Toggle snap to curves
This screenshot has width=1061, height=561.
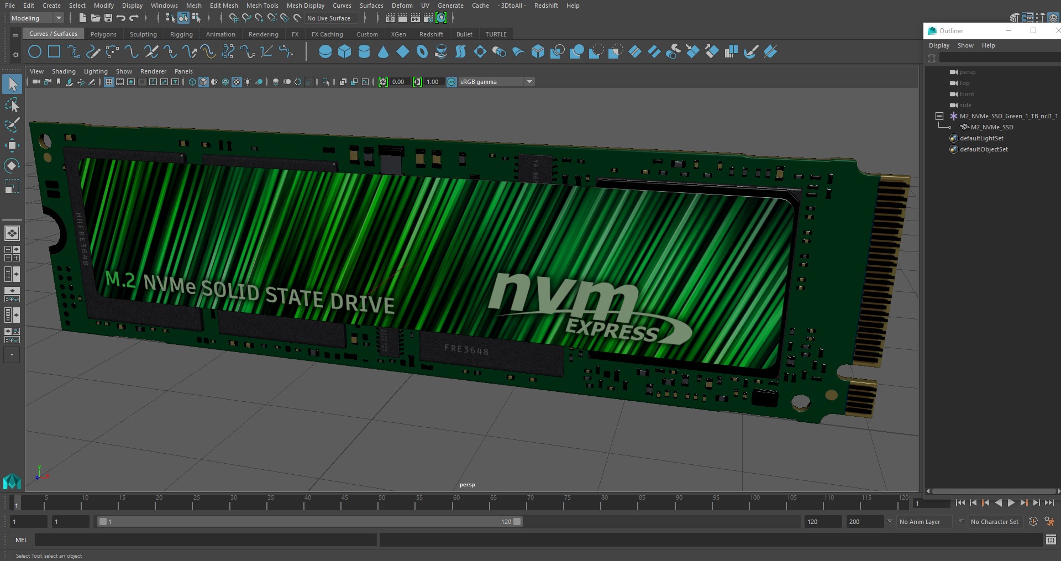[246, 18]
